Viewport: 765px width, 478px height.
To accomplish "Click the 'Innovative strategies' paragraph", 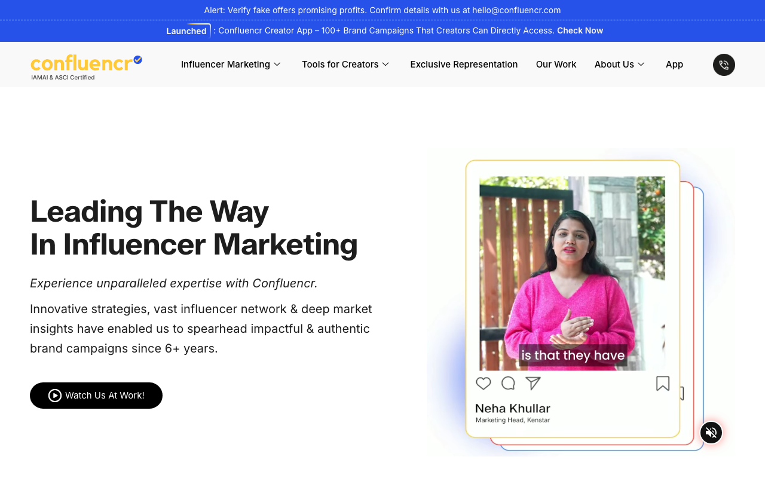I will (x=201, y=329).
